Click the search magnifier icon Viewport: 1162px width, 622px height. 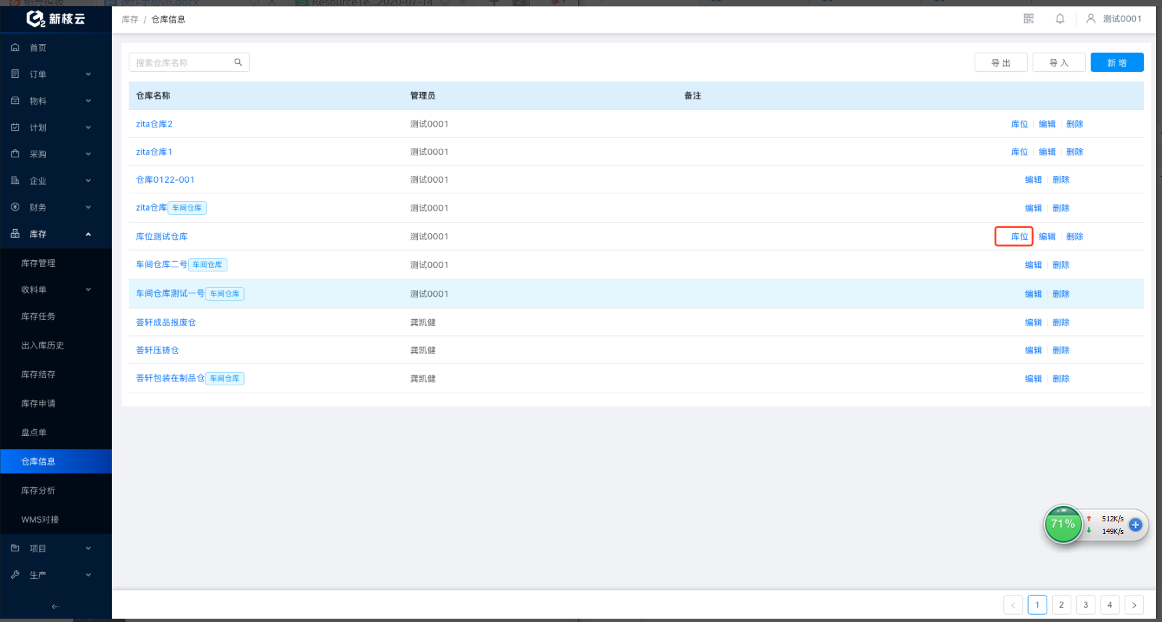point(238,63)
